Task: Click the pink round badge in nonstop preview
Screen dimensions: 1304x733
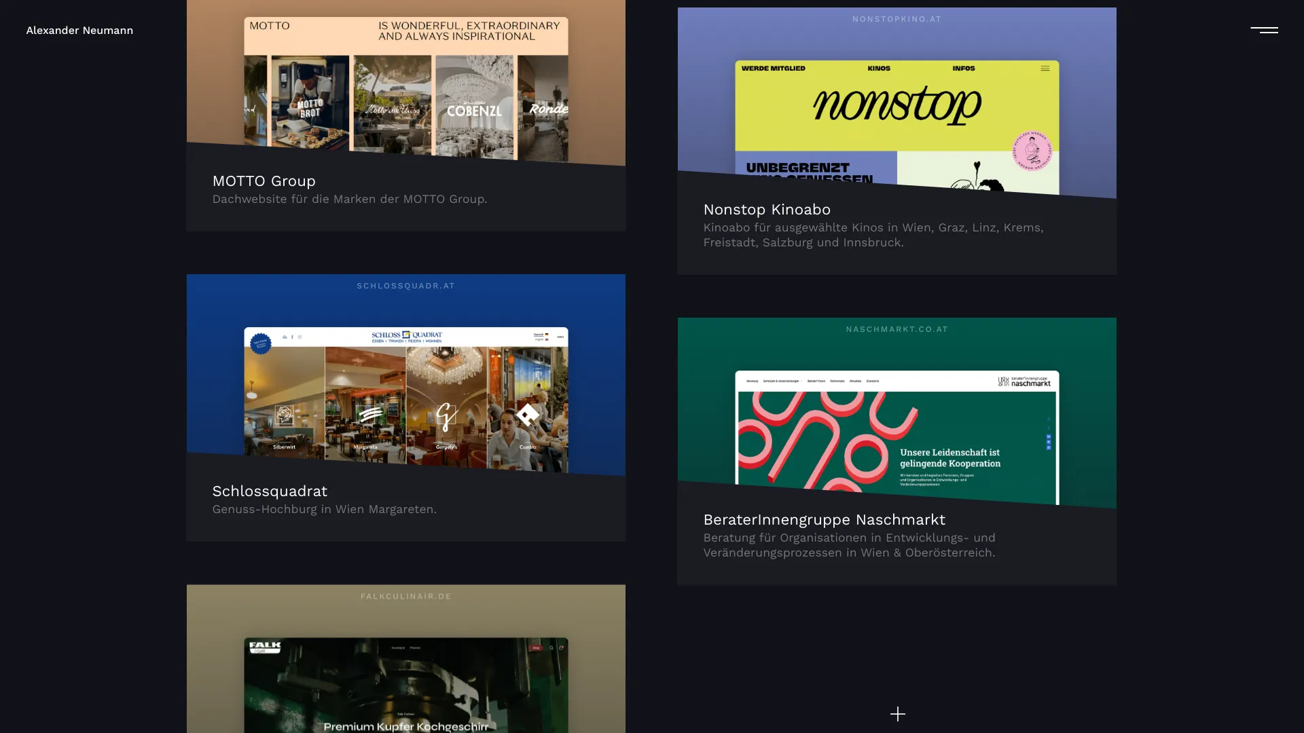Action: pos(1032,151)
